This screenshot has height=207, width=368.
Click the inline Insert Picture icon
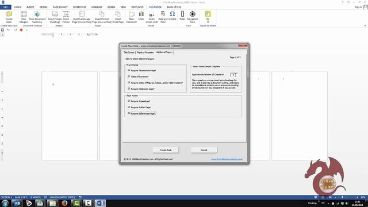coord(66,17)
